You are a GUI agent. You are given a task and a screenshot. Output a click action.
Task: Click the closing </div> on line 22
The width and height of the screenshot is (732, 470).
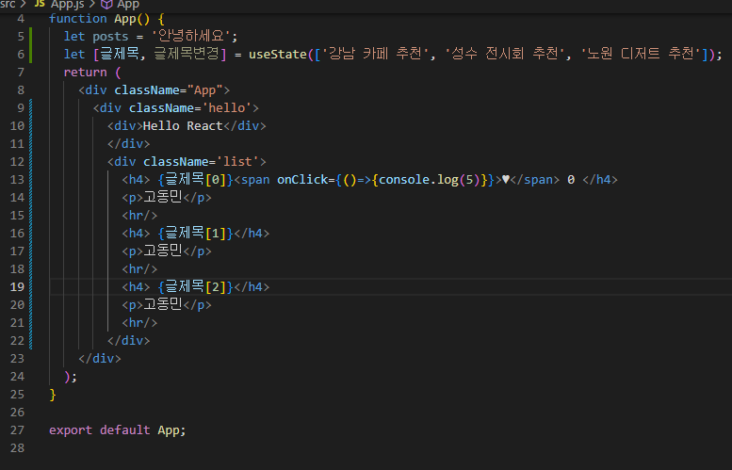pyautogui.click(x=129, y=340)
